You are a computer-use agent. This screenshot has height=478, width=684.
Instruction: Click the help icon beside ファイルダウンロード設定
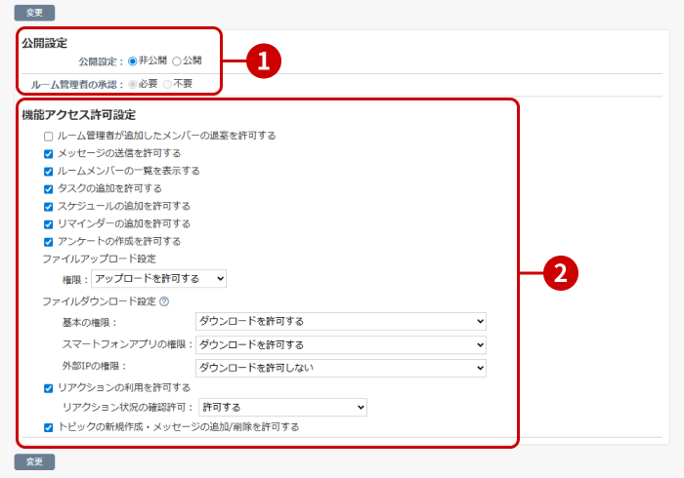click(x=164, y=301)
